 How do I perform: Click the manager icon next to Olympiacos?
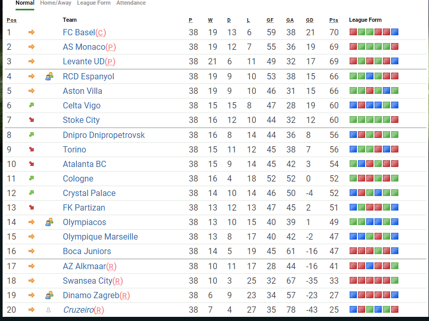coord(49,222)
